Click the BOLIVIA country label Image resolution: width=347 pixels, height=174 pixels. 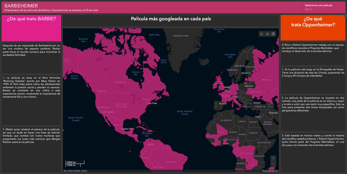(x=158, y=168)
